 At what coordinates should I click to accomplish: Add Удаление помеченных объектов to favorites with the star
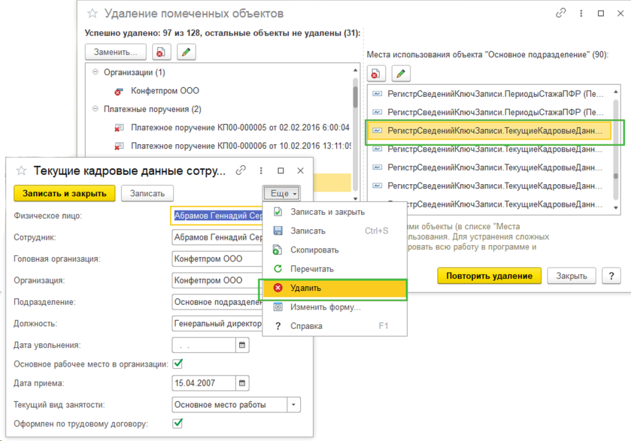92,14
